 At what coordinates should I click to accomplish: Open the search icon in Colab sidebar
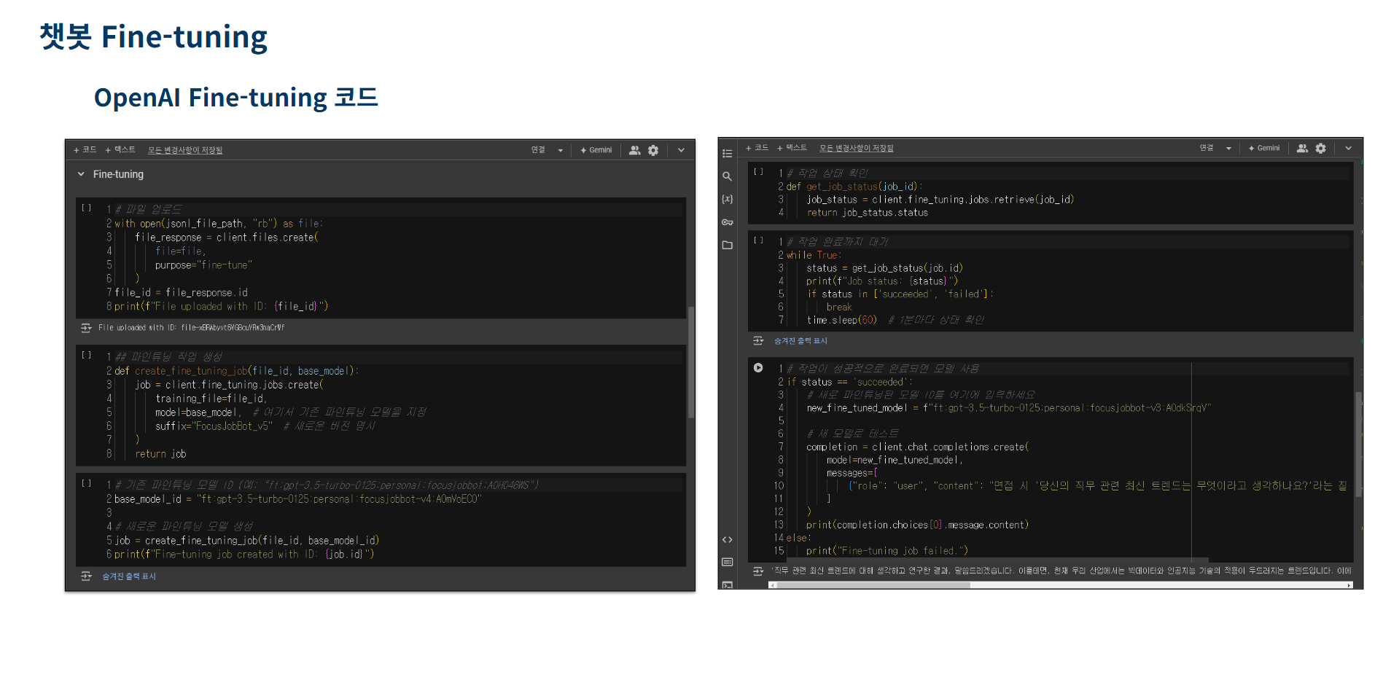[x=727, y=176]
